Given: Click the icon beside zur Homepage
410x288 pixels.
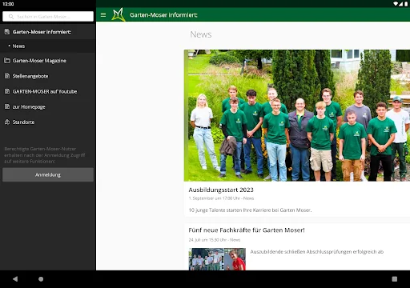Looking at the screenshot, I should pyautogui.click(x=7, y=106).
